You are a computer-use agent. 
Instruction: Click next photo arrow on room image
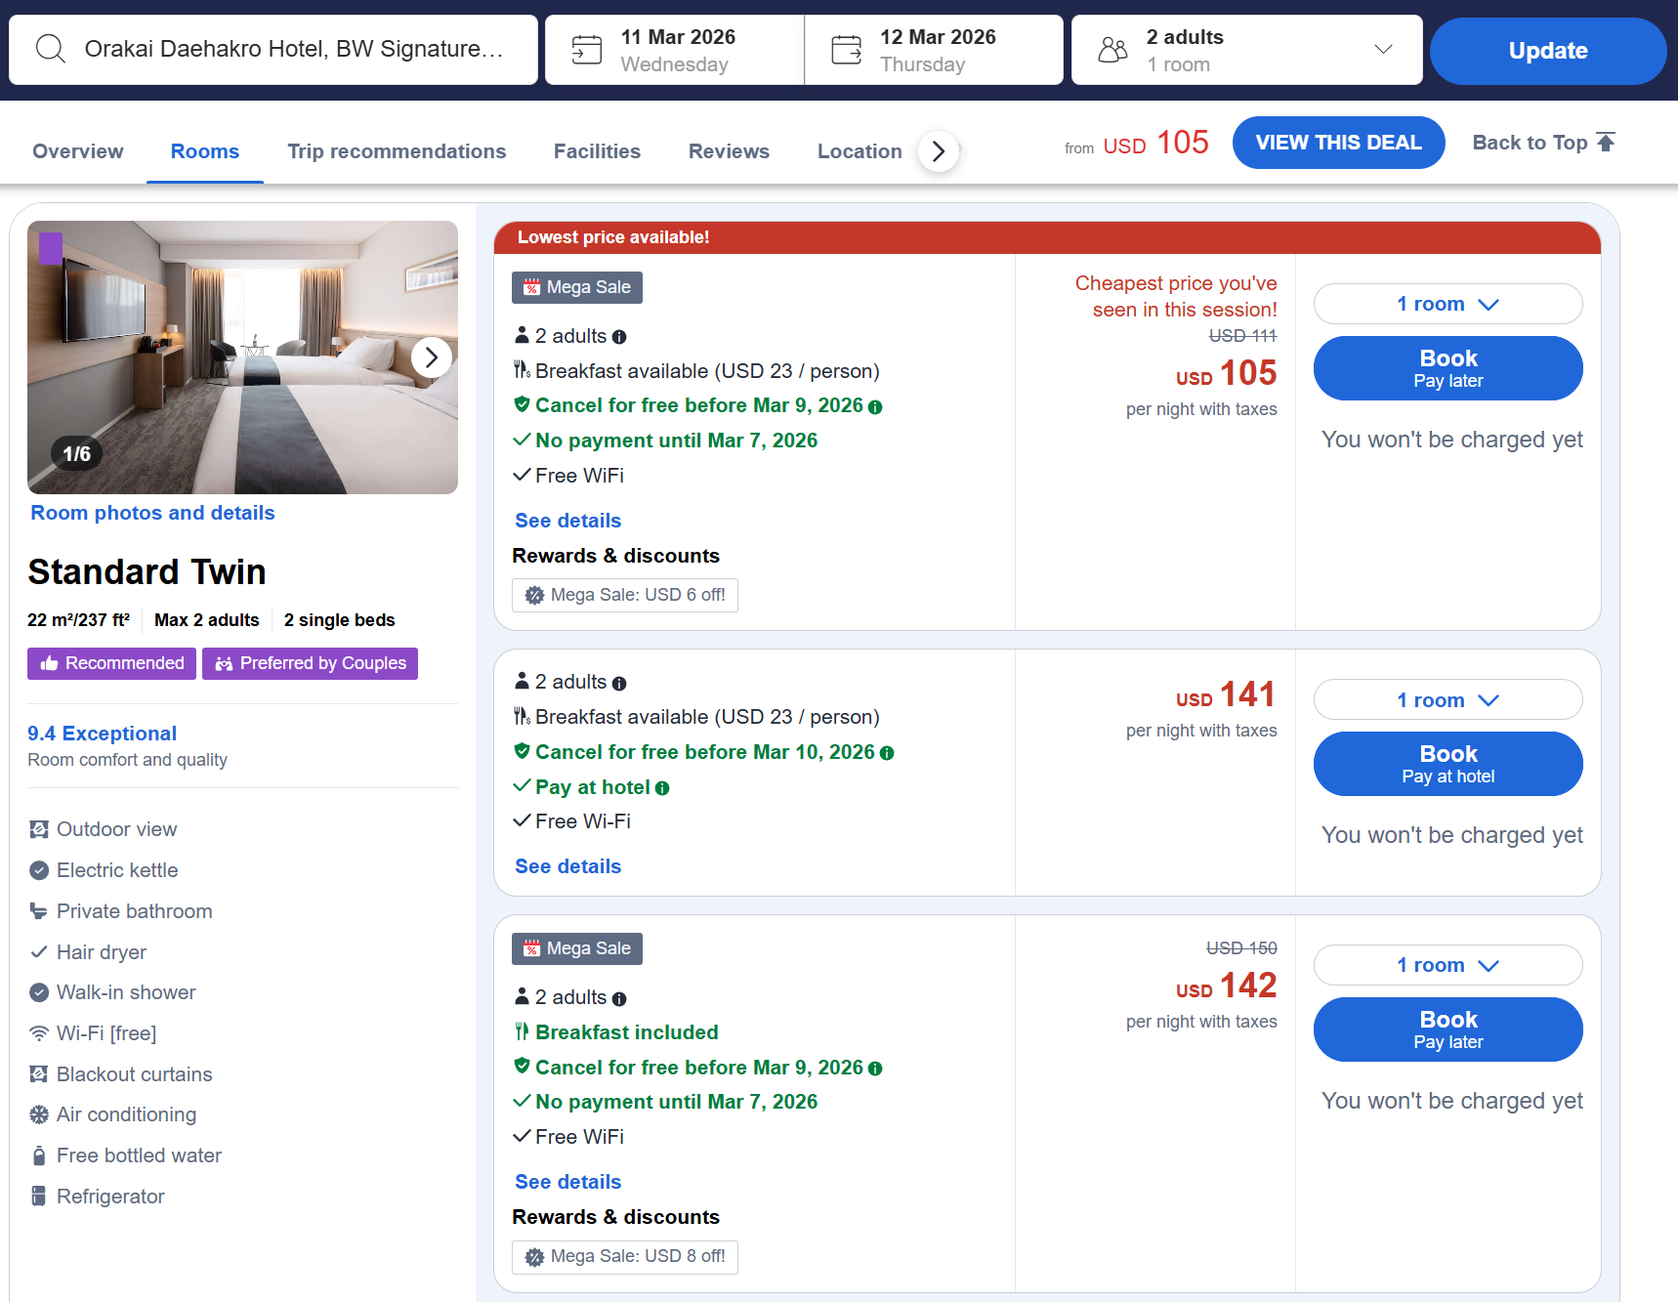[431, 357]
